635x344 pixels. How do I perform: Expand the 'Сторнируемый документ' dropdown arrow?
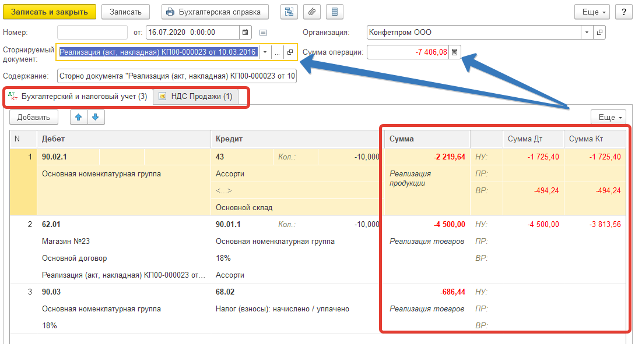pos(265,52)
